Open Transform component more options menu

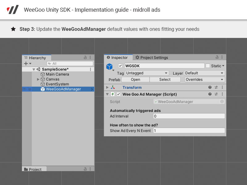[222, 87]
